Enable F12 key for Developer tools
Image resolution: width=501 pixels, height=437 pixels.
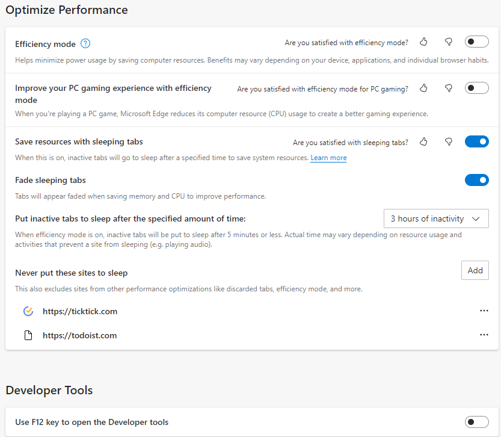click(476, 422)
